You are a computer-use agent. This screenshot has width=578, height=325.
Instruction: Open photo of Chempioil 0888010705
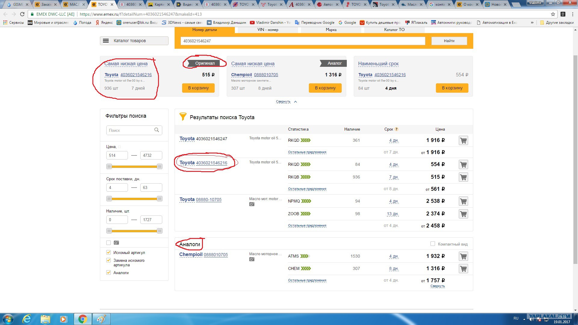[252, 259]
